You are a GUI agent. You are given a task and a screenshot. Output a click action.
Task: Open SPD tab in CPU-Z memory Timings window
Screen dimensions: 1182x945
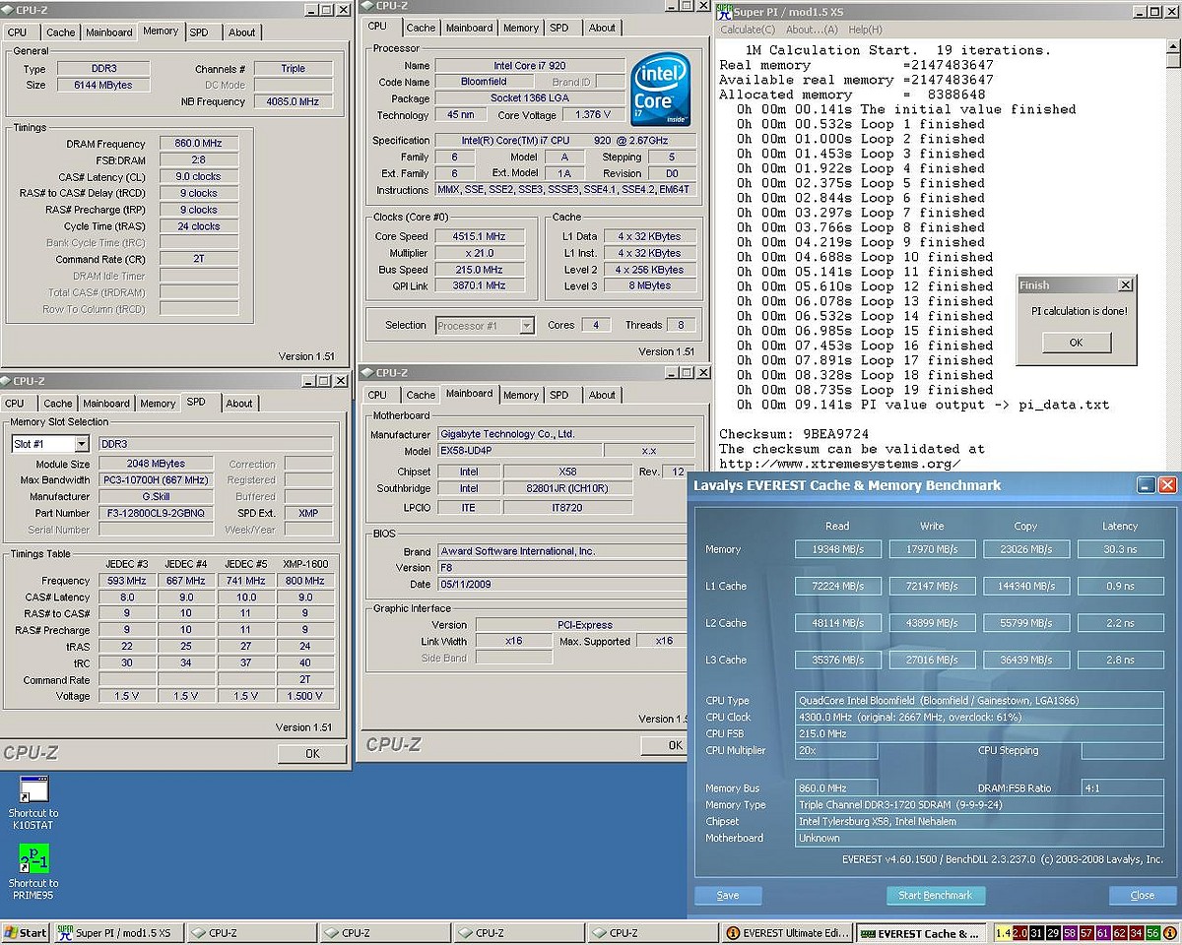pos(199,32)
